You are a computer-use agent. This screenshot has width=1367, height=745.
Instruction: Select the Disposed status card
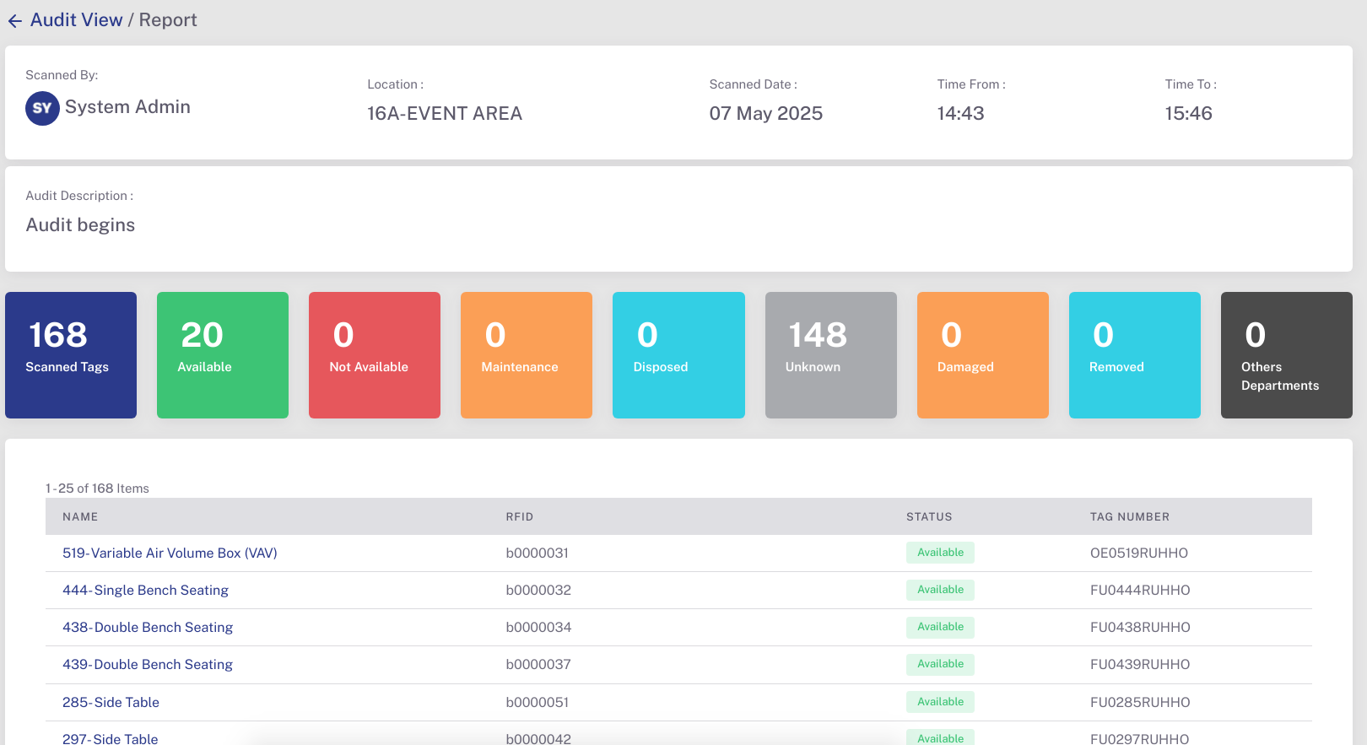click(x=678, y=355)
